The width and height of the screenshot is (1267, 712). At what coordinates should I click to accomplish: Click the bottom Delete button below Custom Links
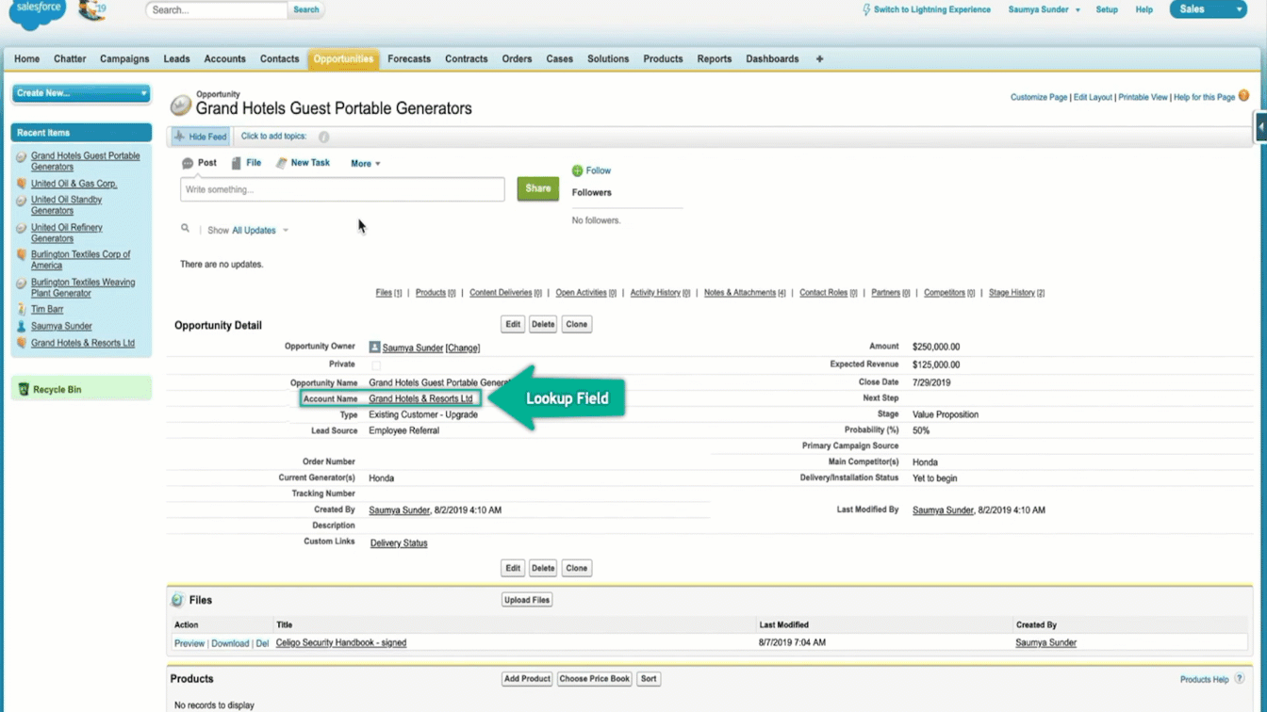click(543, 568)
